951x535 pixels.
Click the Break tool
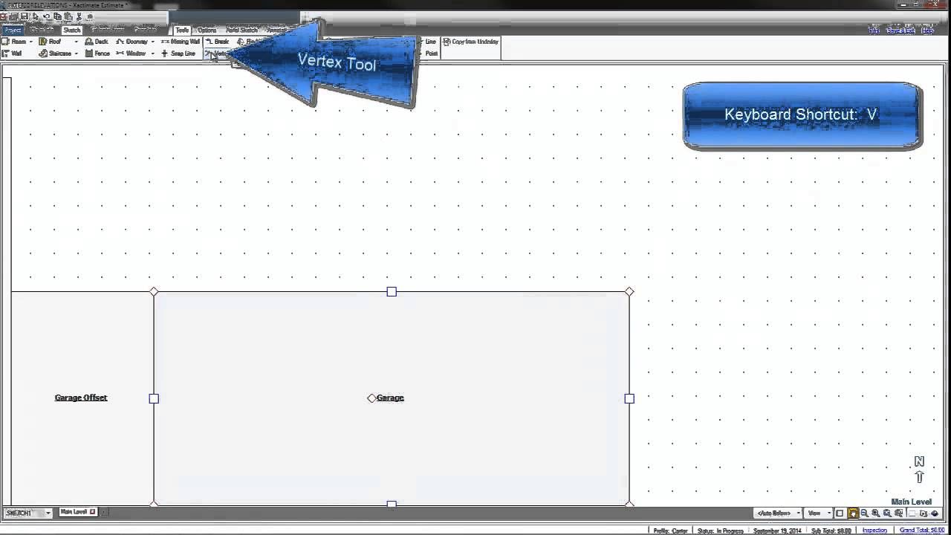(217, 42)
